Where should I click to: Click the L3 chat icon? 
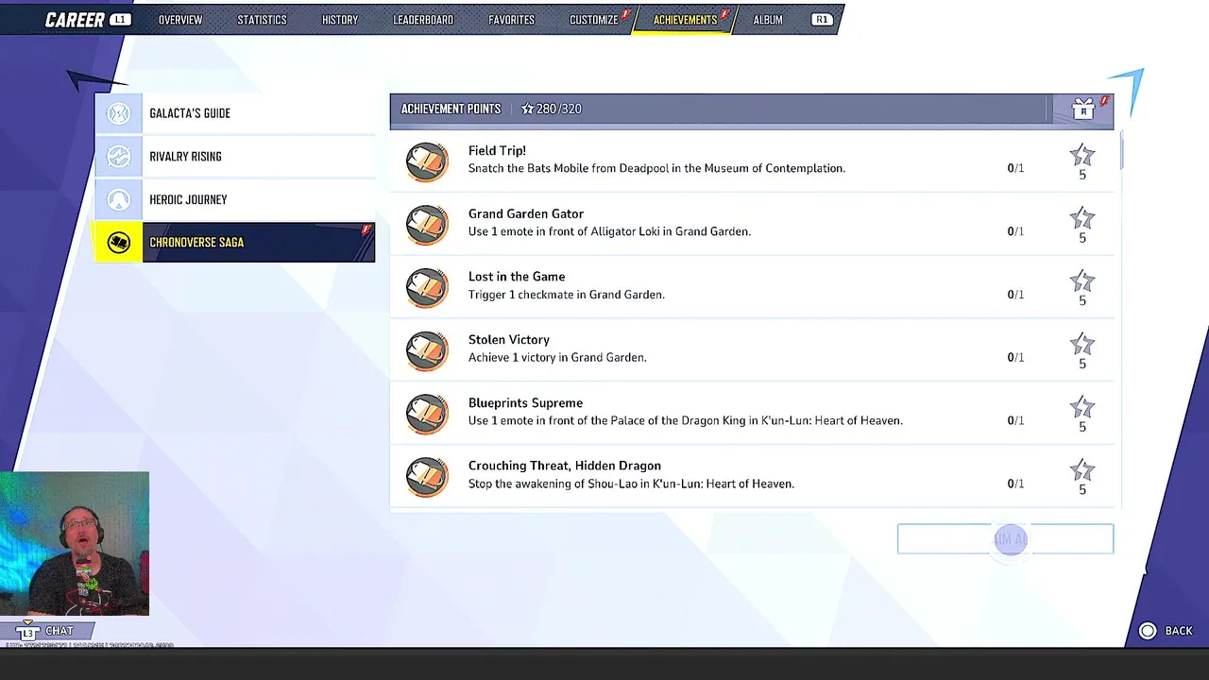tap(28, 632)
